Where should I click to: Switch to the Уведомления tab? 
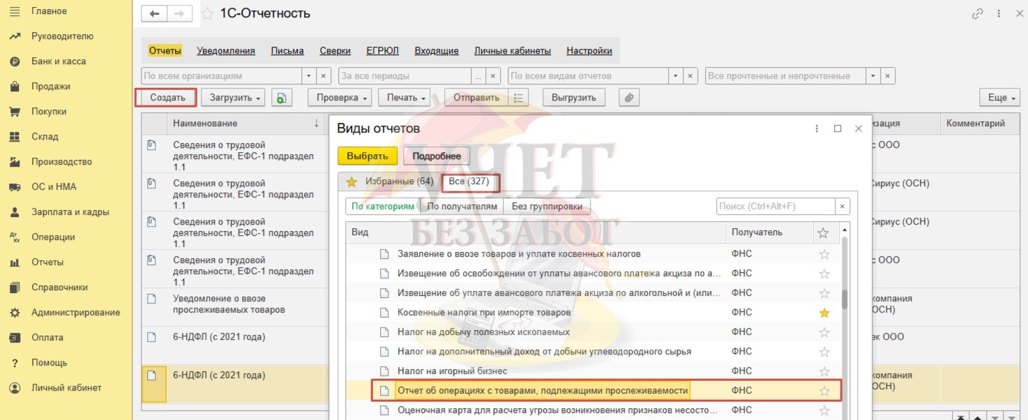click(226, 51)
